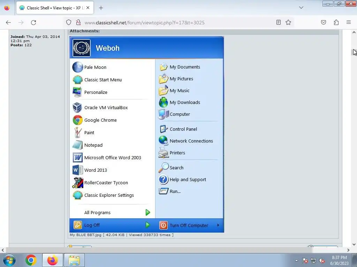Click the Help and Support question mark icon
Viewport: 357px width, 267px height.
[x=164, y=179]
